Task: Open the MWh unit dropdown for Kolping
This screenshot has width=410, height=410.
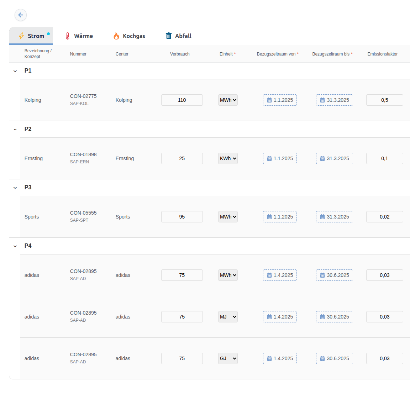Action: (228, 100)
